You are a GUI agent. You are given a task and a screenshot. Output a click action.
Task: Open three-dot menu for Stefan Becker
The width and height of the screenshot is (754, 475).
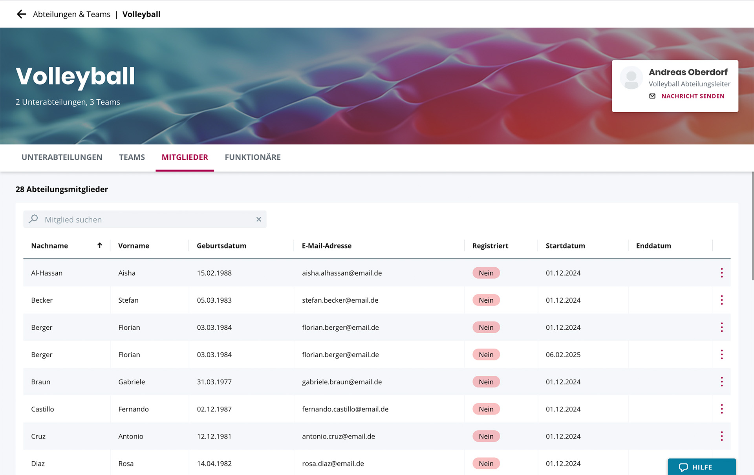(721, 300)
